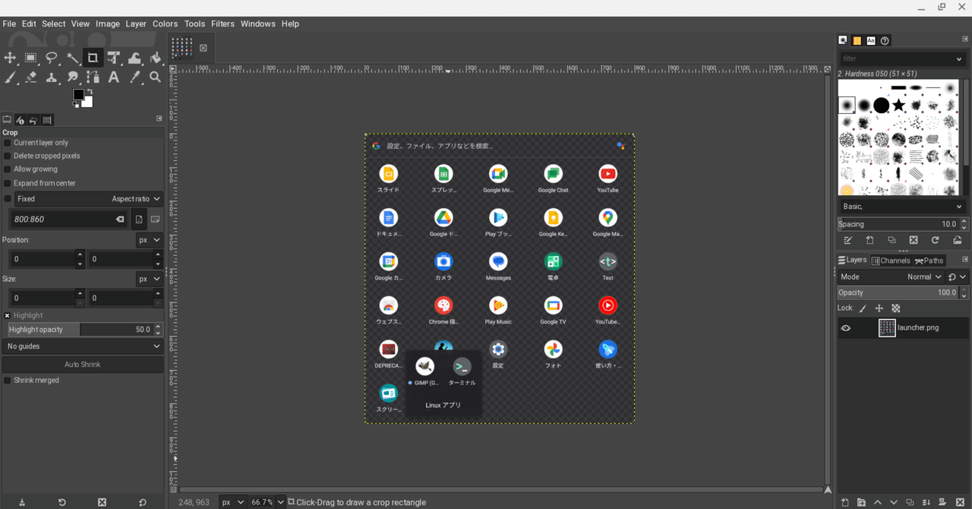Select the Zoom magnifier tool
Viewport: 972px width, 509px height.
point(156,77)
